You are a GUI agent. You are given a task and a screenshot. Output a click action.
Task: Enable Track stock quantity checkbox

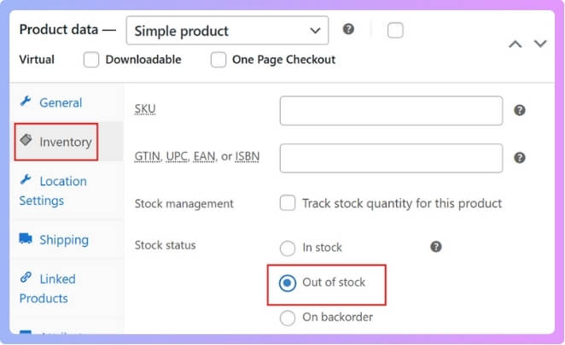point(288,203)
